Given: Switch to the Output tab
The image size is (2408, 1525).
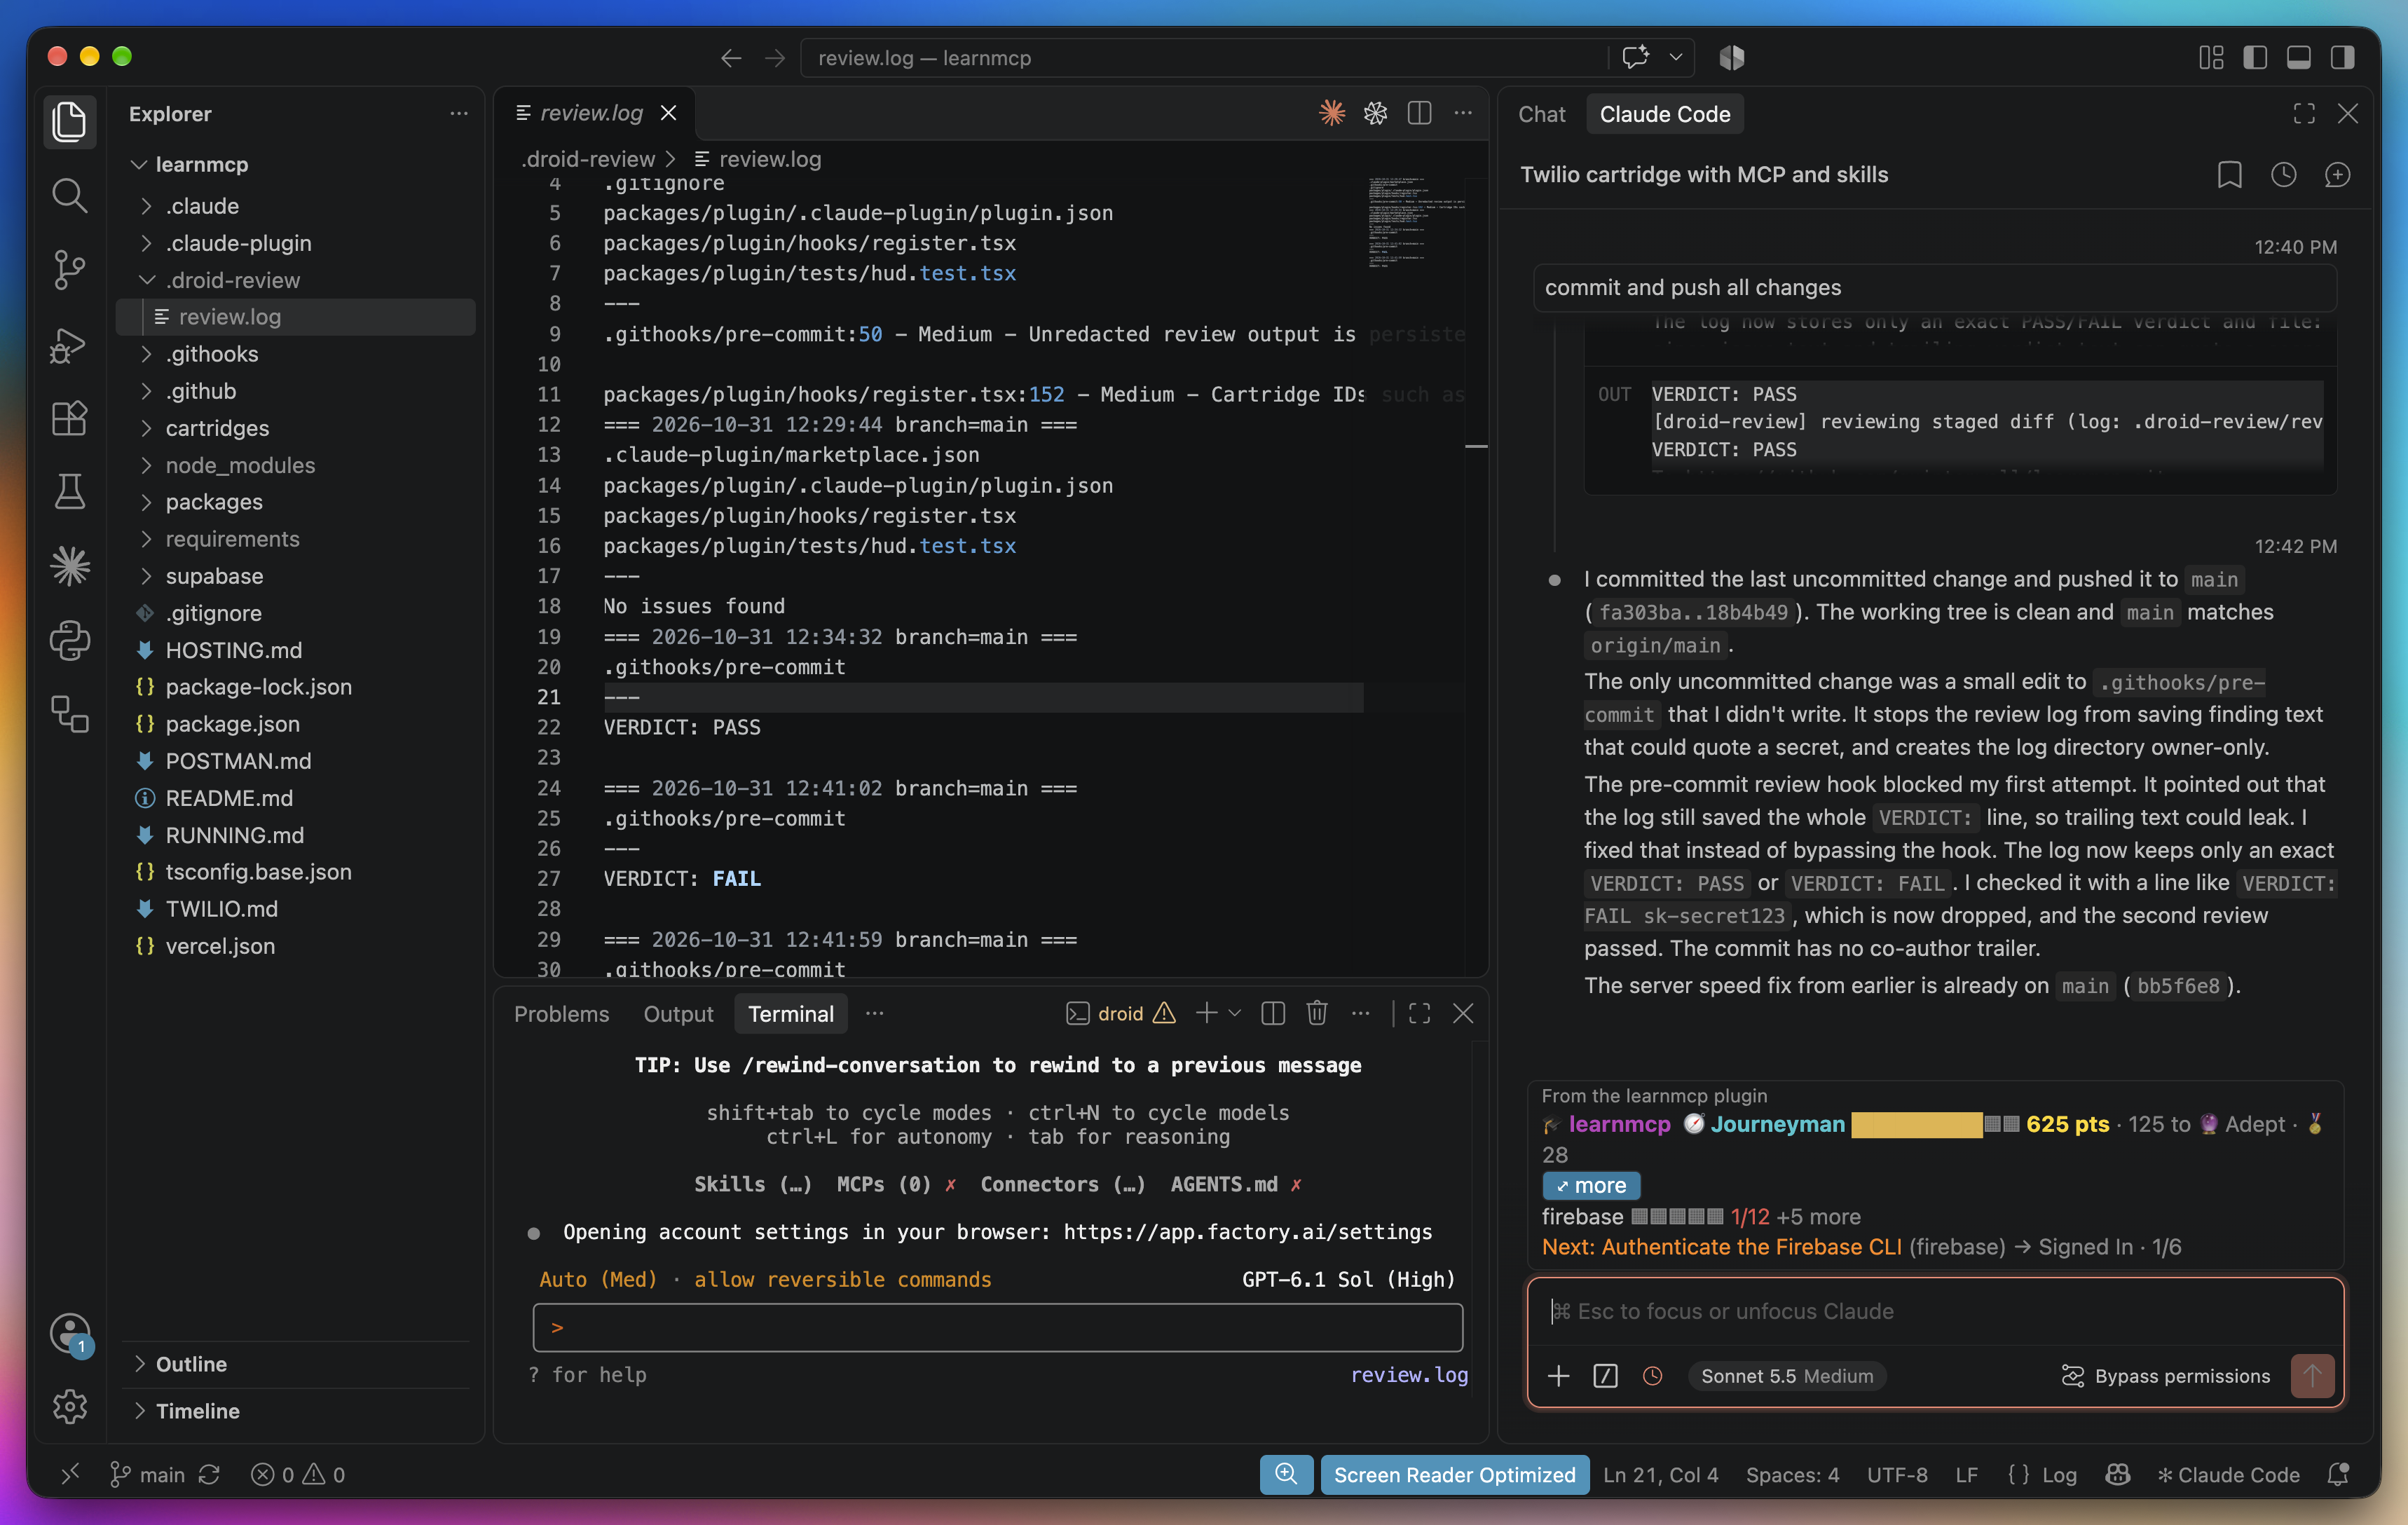Looking at the screenshot, I should [x=678, y=1014].
